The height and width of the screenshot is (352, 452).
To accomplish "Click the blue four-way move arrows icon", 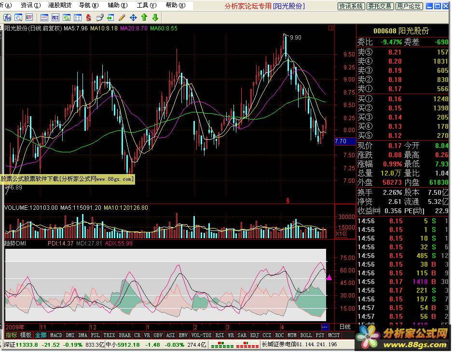I will coord(133,18).
